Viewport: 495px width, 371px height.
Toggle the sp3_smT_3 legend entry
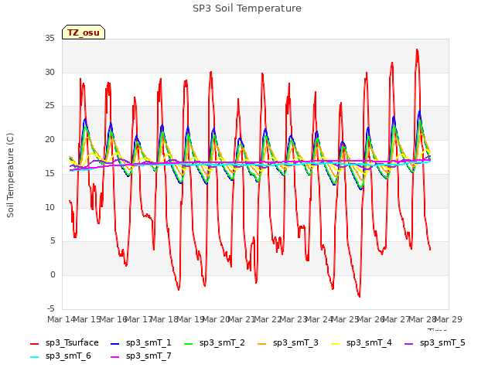tap(288, 343)
